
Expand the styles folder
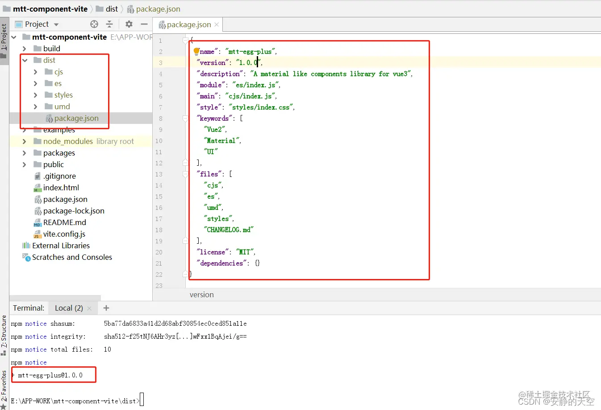click(x=35, y=95)
